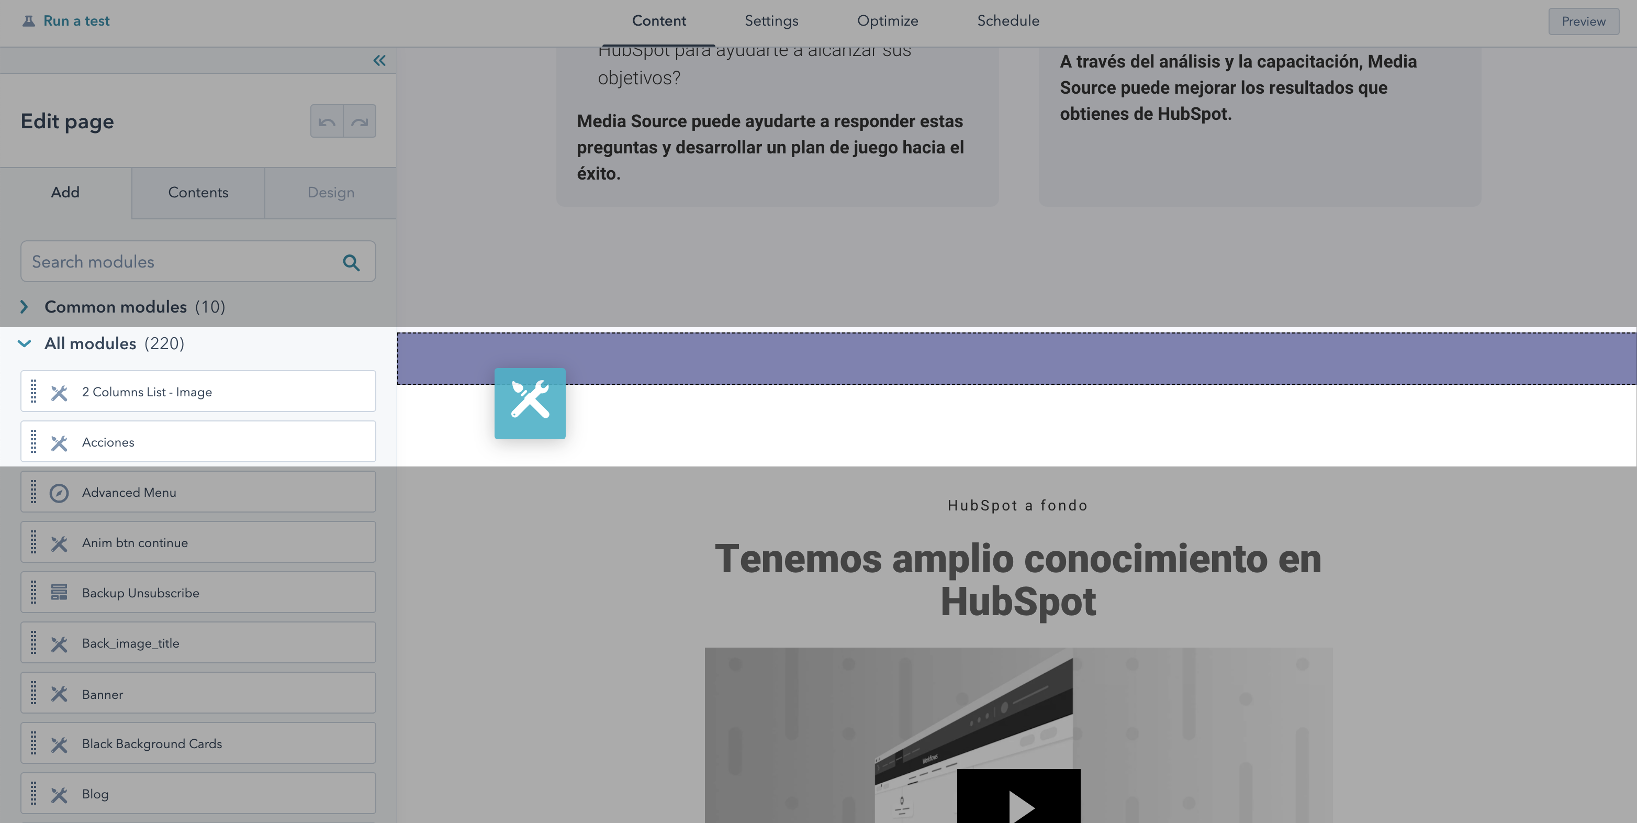Click the Advanced Menu compass icon

coord(59,493)
